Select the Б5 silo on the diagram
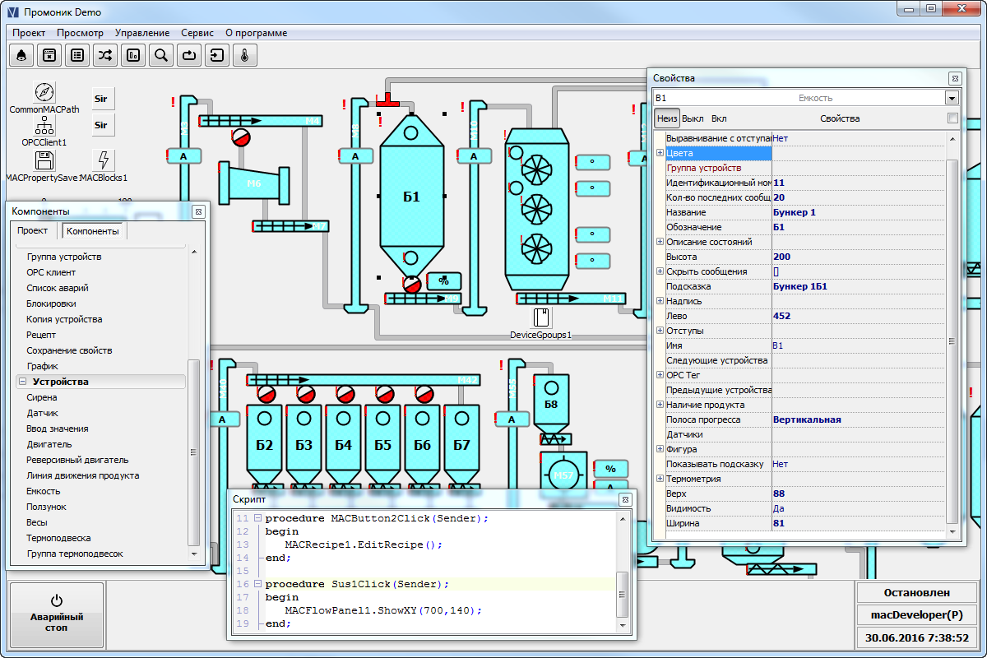The width and height of the screenshot is (987, 658). 382,445
